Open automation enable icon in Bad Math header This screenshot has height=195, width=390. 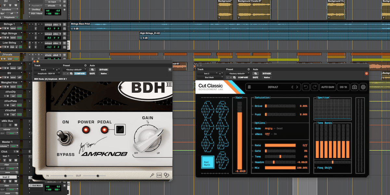point(255,73)
